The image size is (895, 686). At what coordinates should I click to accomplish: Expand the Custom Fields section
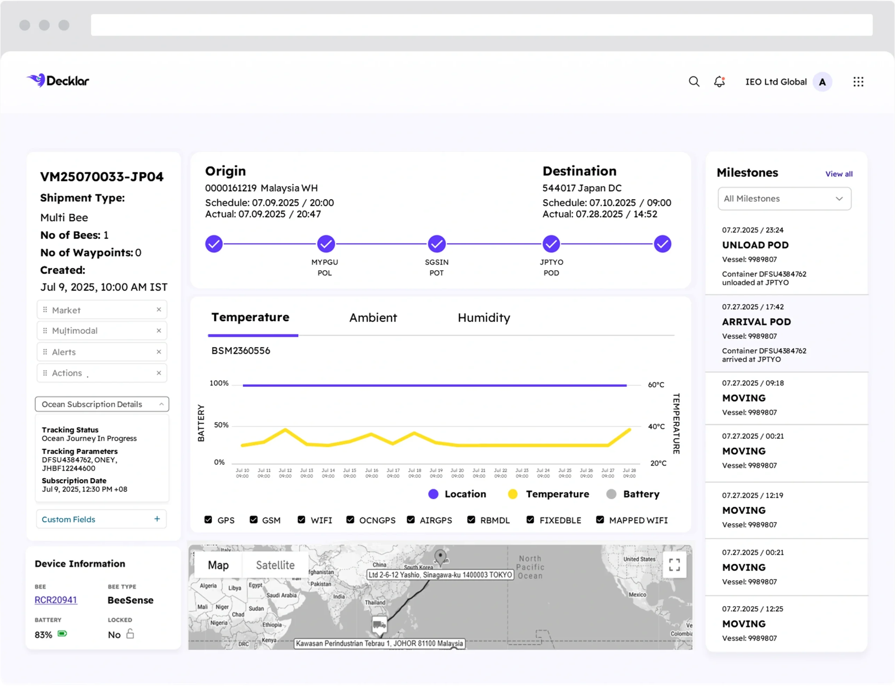[101, 519]
